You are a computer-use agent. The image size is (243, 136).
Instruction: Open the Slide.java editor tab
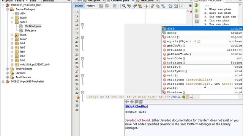tap(147, 1)
